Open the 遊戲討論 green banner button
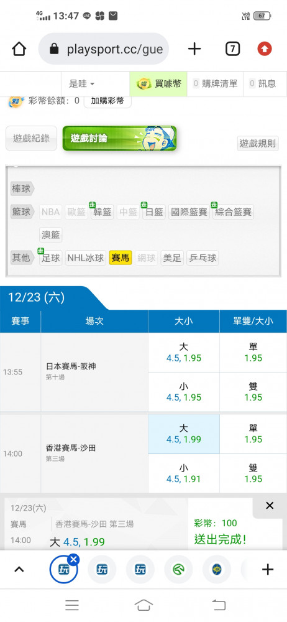 tap(119, 139)
